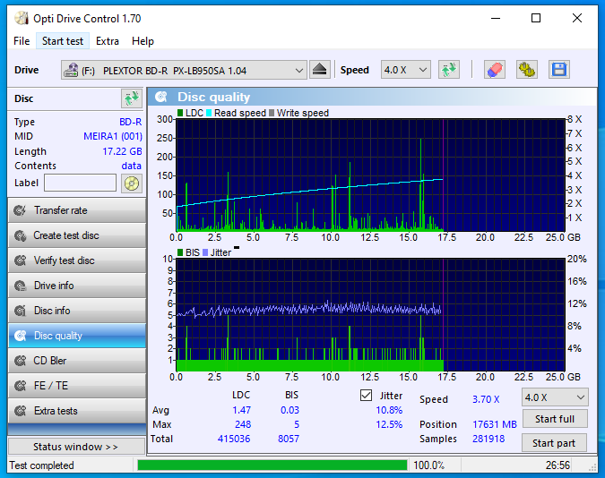Click the LDC chart area
605x478 pixels.
(x=370, y=175)
